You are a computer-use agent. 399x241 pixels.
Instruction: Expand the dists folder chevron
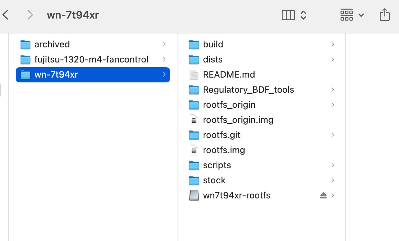pos(333,59)
